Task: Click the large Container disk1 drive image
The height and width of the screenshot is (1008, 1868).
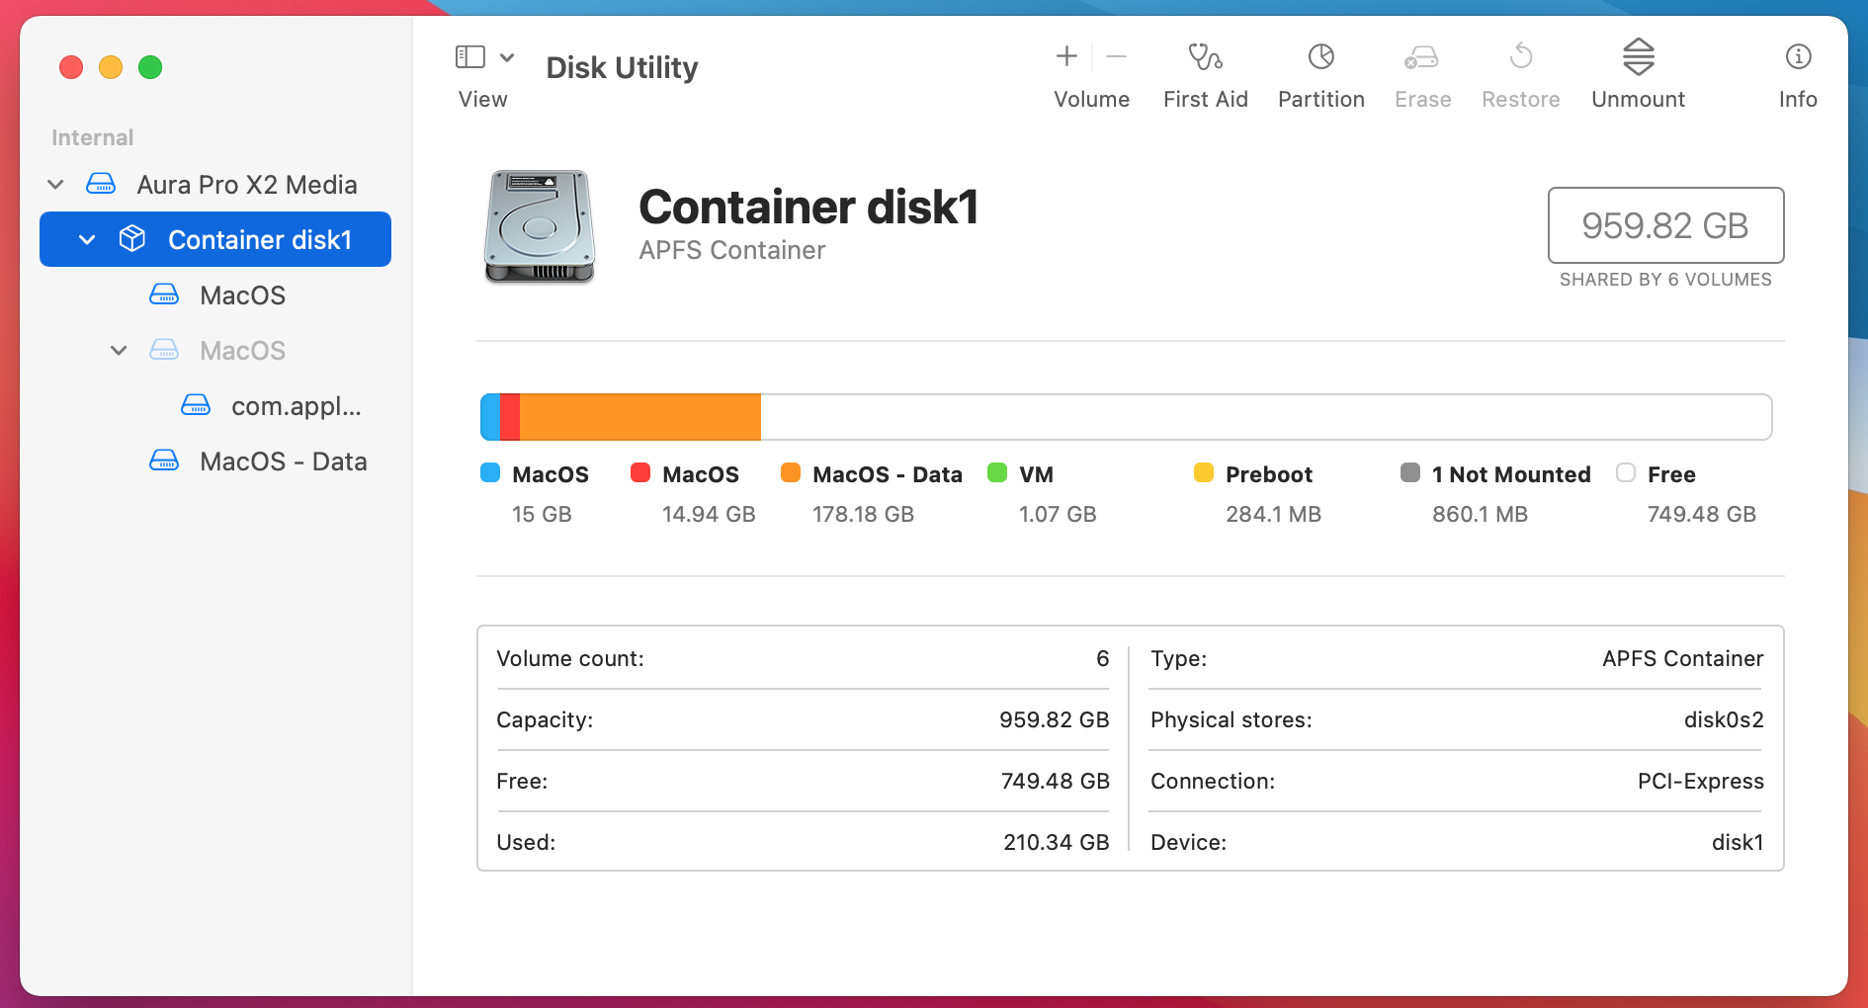Action: (540, 226)
